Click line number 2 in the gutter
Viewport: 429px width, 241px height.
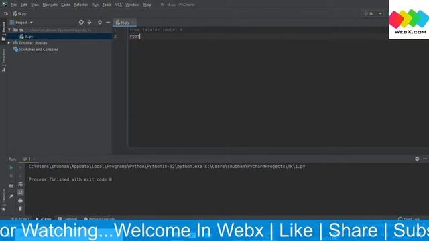click(115, 36)
